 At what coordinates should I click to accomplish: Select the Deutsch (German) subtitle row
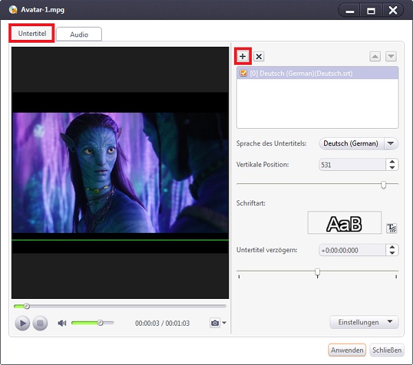tap(317, 73)
